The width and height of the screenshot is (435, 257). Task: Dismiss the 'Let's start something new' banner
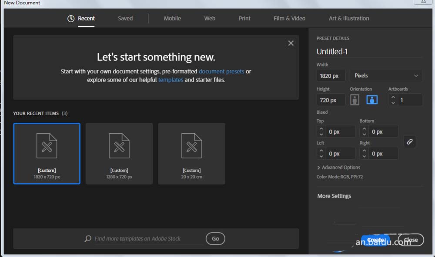point(291,43)
